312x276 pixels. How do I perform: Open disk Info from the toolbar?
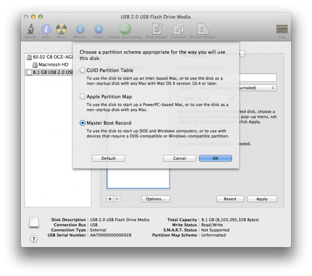pyautogui.click(x=46, y=30)
